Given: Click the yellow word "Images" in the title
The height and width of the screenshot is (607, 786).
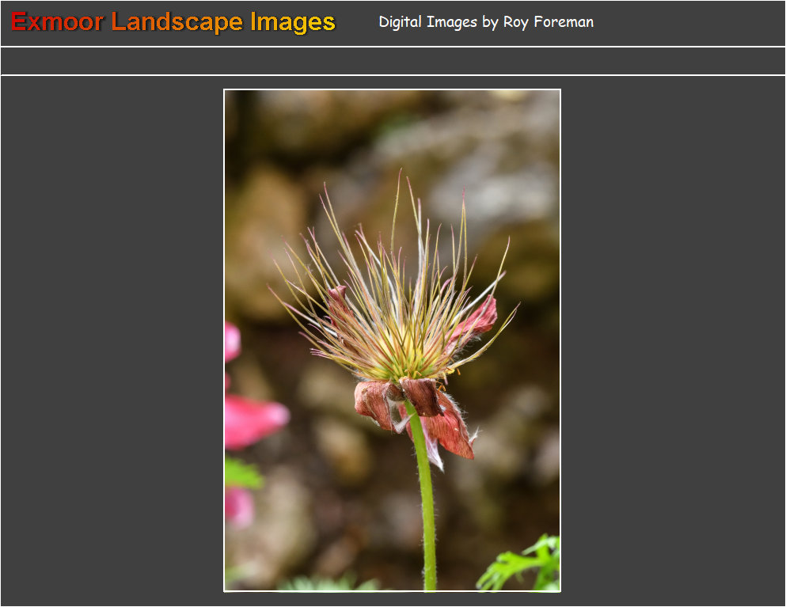Looking at the screenshot, I should coord(292,22).
